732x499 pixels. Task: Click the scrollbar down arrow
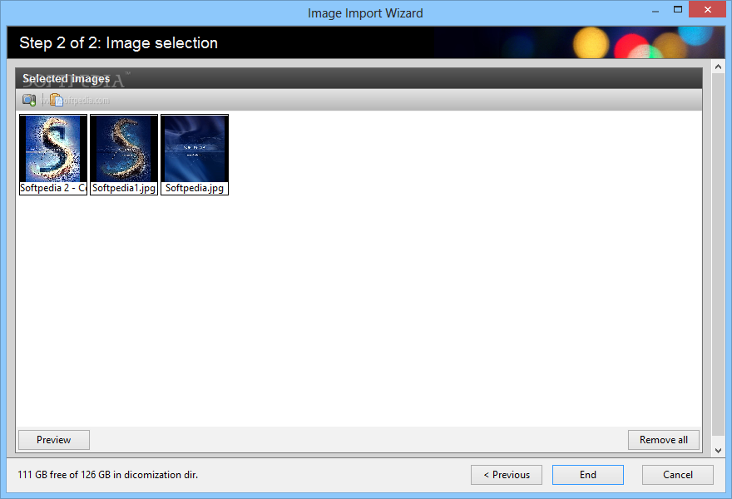click(718, 451)
